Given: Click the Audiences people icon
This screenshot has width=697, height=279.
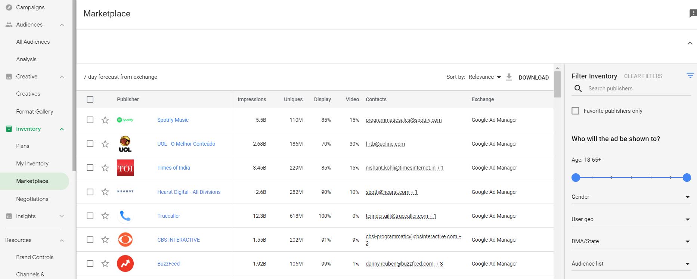Looking at the screenshot, I should pyautogui.click(x=9, y=25).
